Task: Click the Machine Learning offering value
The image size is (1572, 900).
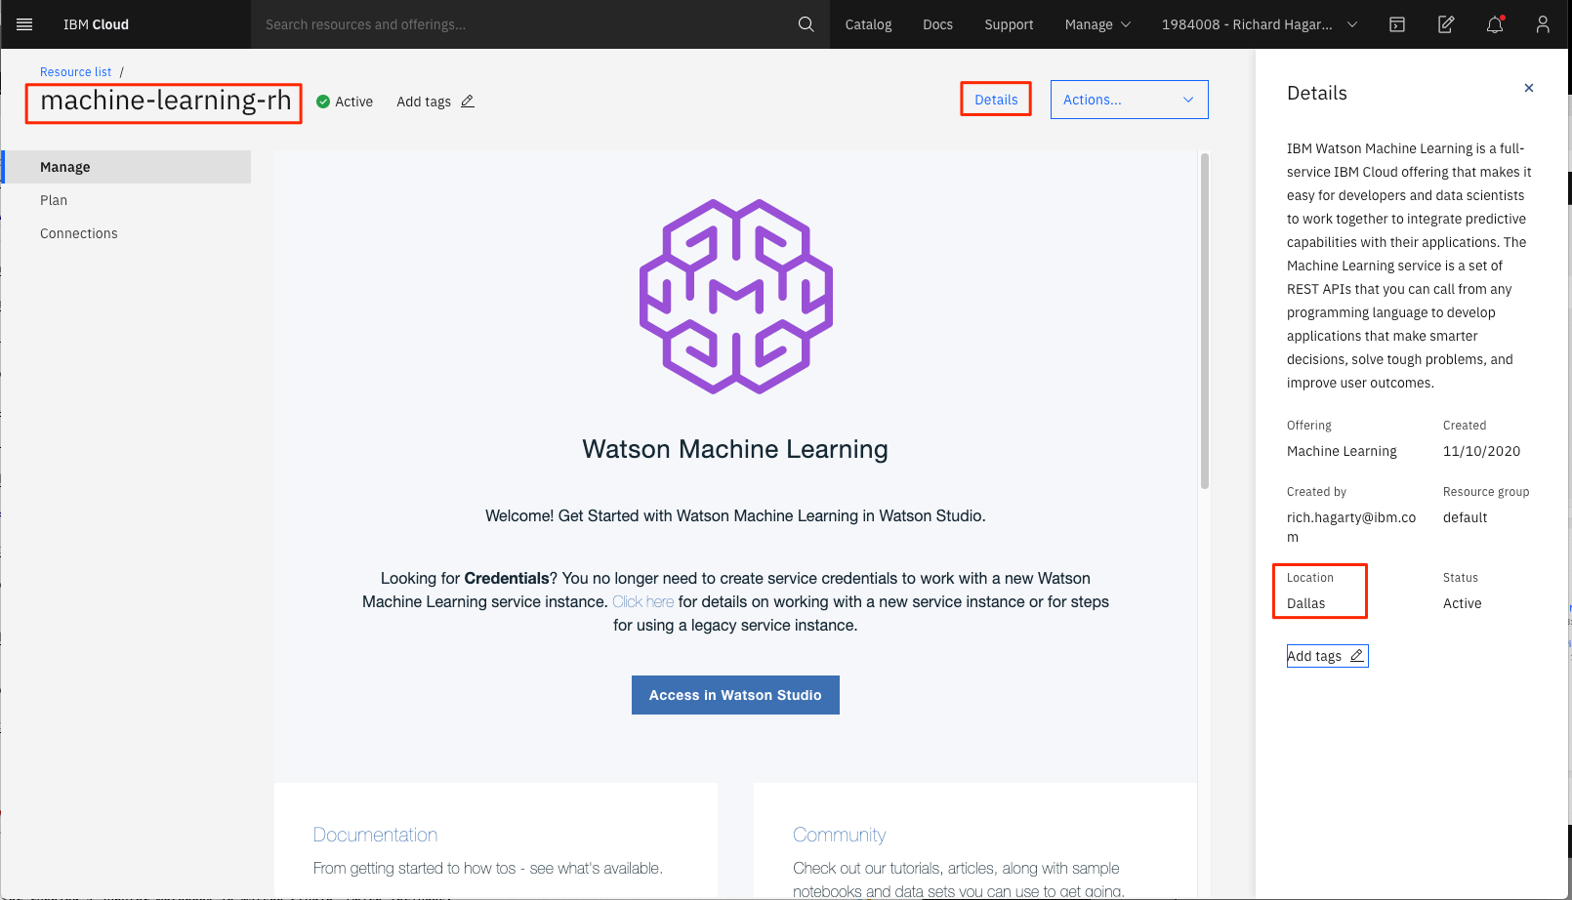Action: click(x=1342, y=451)
